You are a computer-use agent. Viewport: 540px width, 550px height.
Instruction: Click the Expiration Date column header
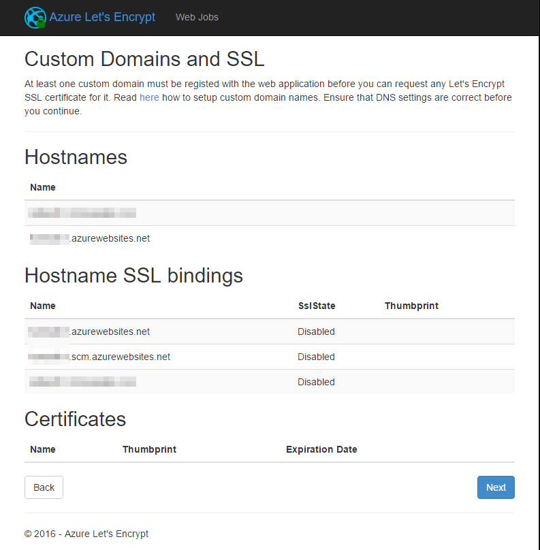pos(321,449)
